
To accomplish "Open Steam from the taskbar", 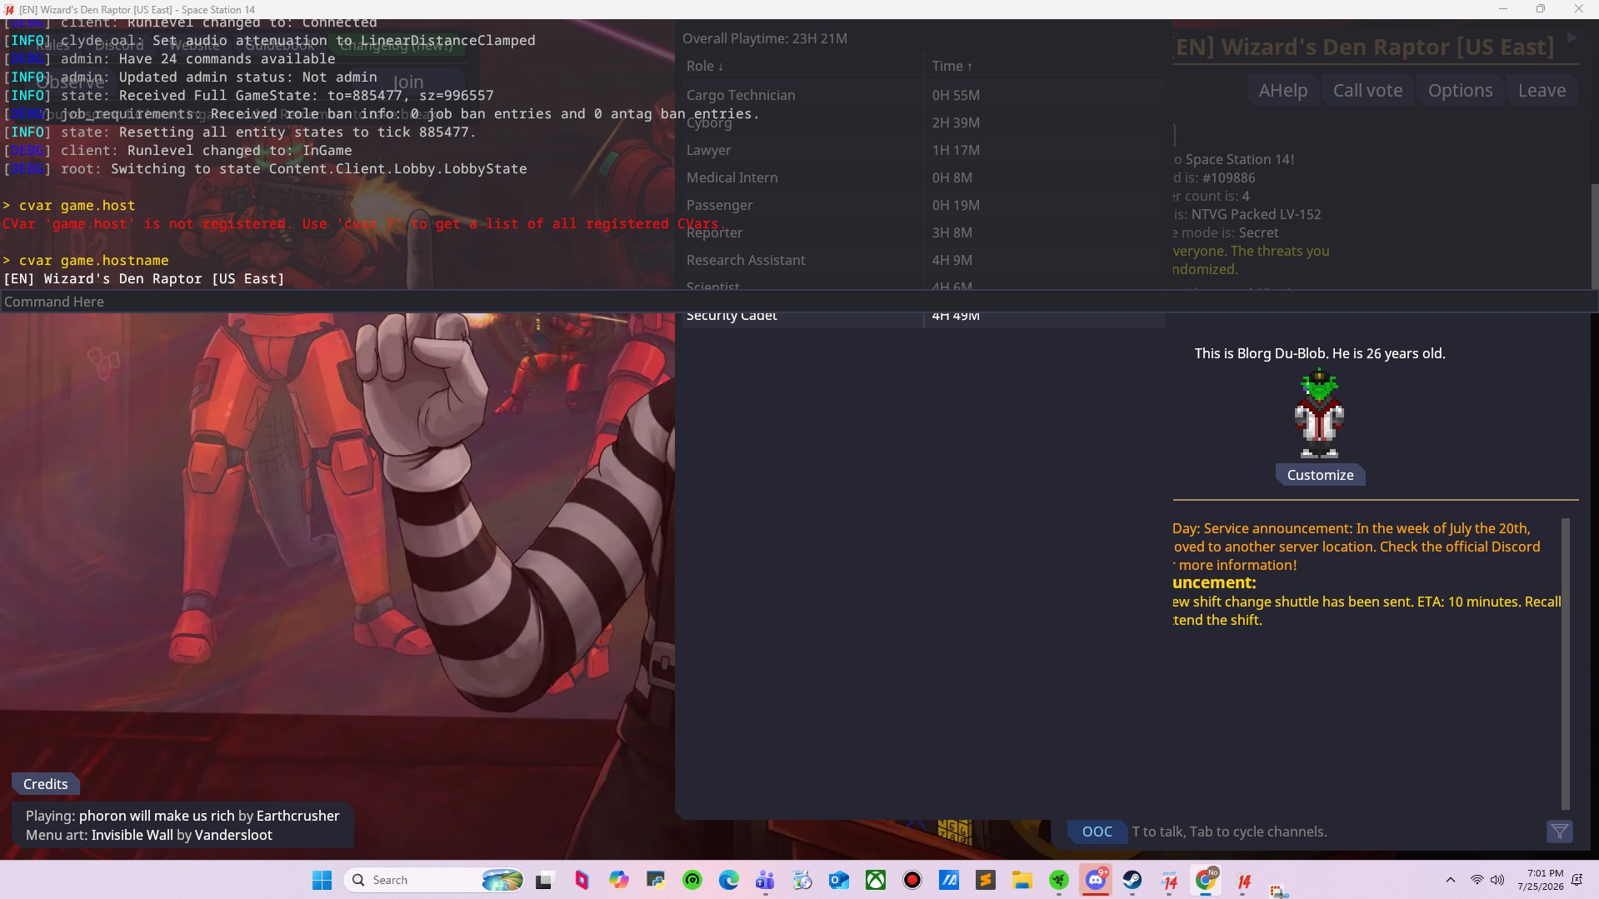I will coord(1132,880).
